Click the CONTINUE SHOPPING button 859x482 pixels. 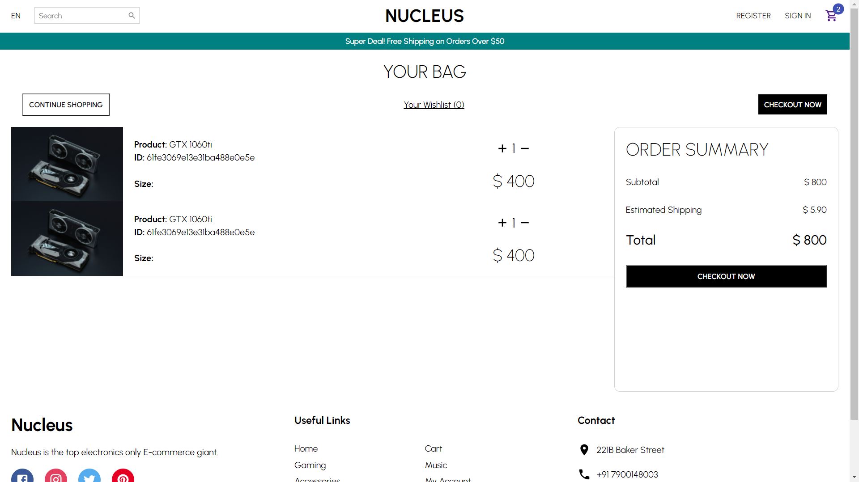point(66,104)
